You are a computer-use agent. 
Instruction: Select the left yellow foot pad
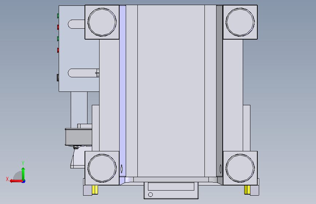(x=95, y=190)
